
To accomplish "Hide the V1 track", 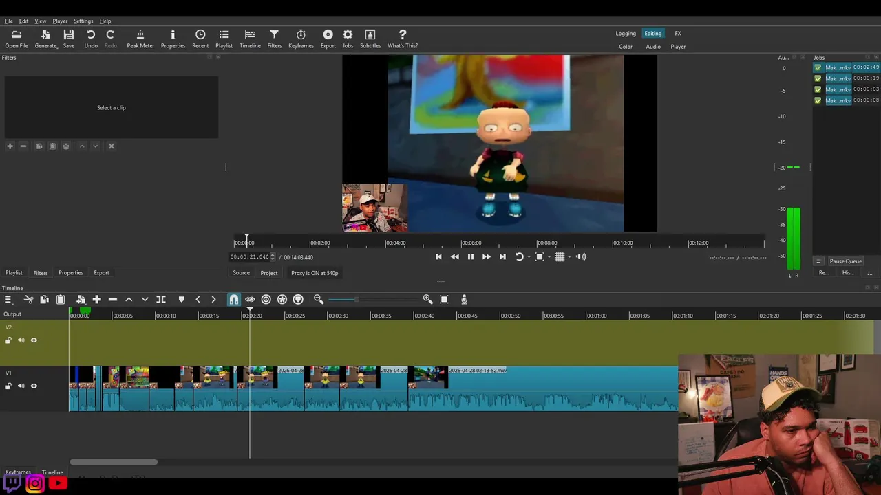I will coord(34,386).
